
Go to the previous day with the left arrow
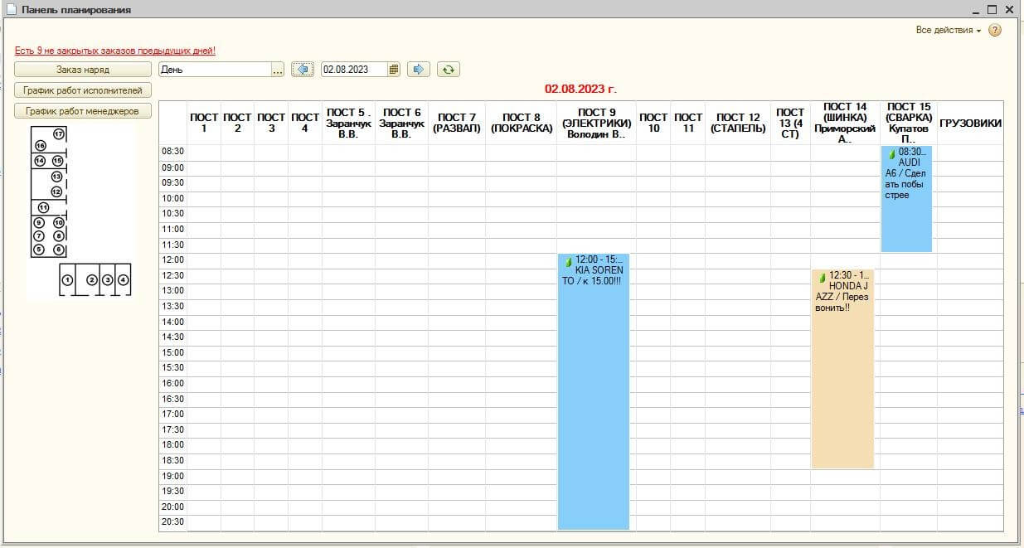tap(303, 70)
